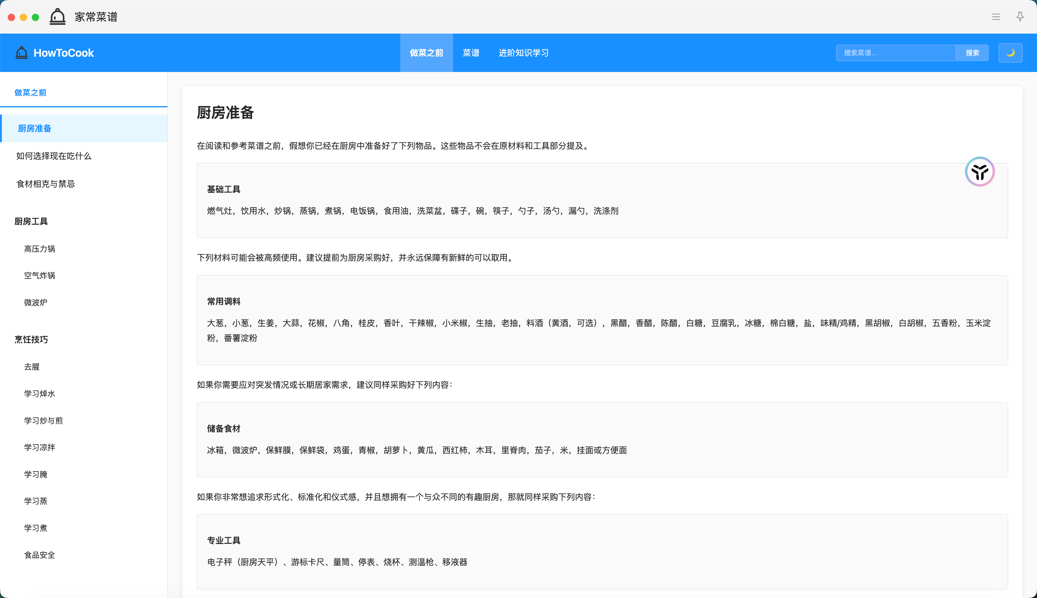Switch to the 菜谱 tab

point(471,52)
